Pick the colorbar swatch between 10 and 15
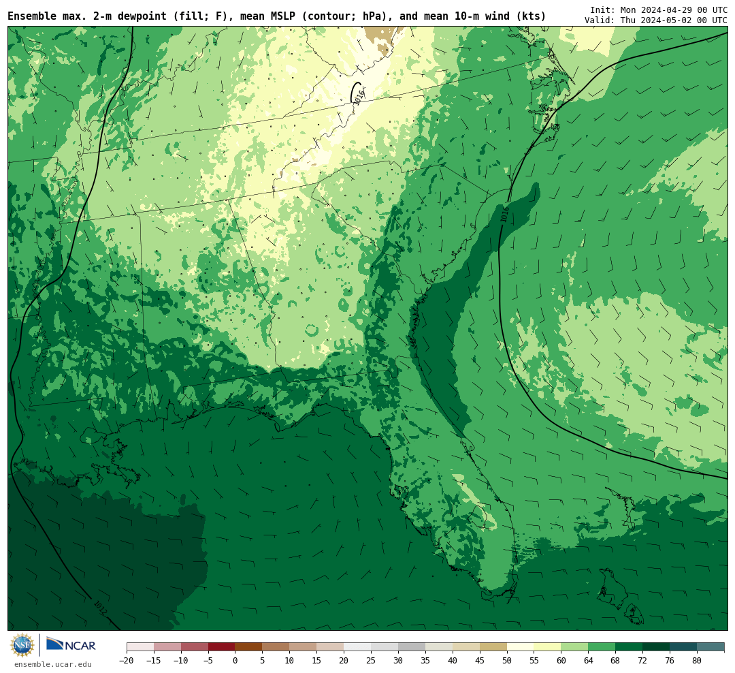Screen dimensions: 735x673 pyautogui.click(x=304, y=647)
